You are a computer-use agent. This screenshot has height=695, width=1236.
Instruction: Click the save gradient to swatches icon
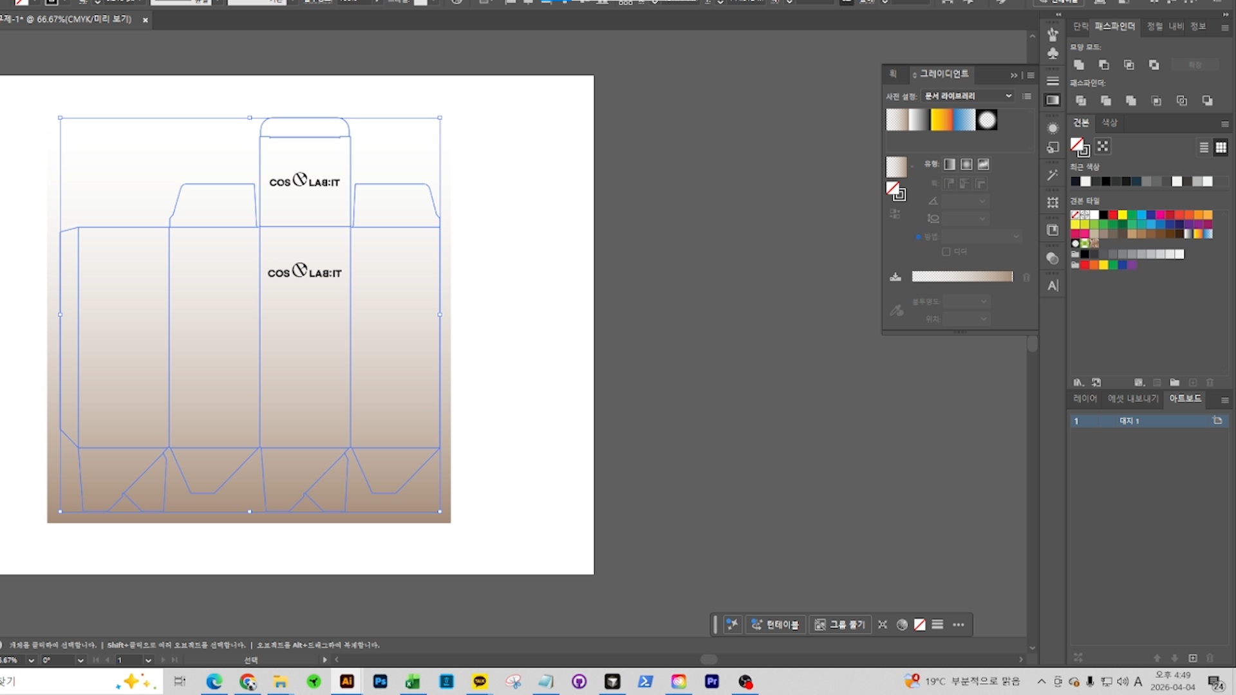tap(895, 277)
